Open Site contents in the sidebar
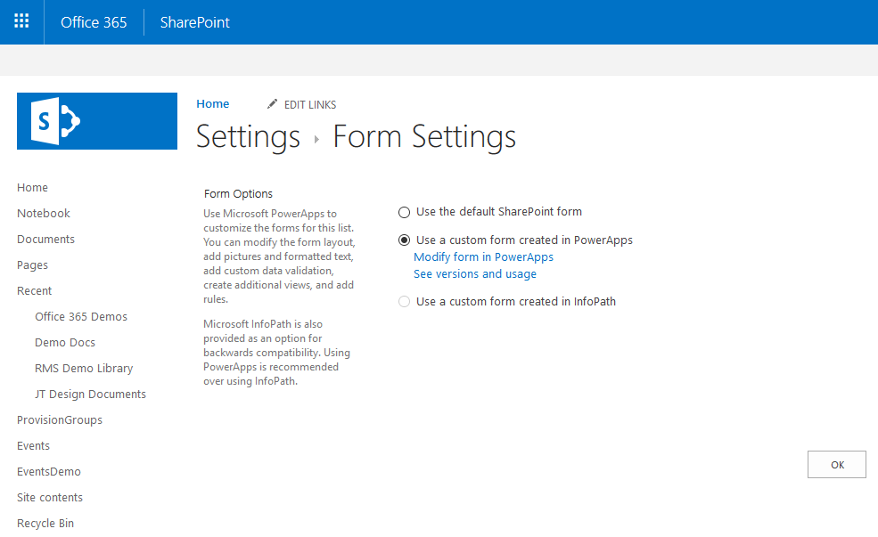 50,497
